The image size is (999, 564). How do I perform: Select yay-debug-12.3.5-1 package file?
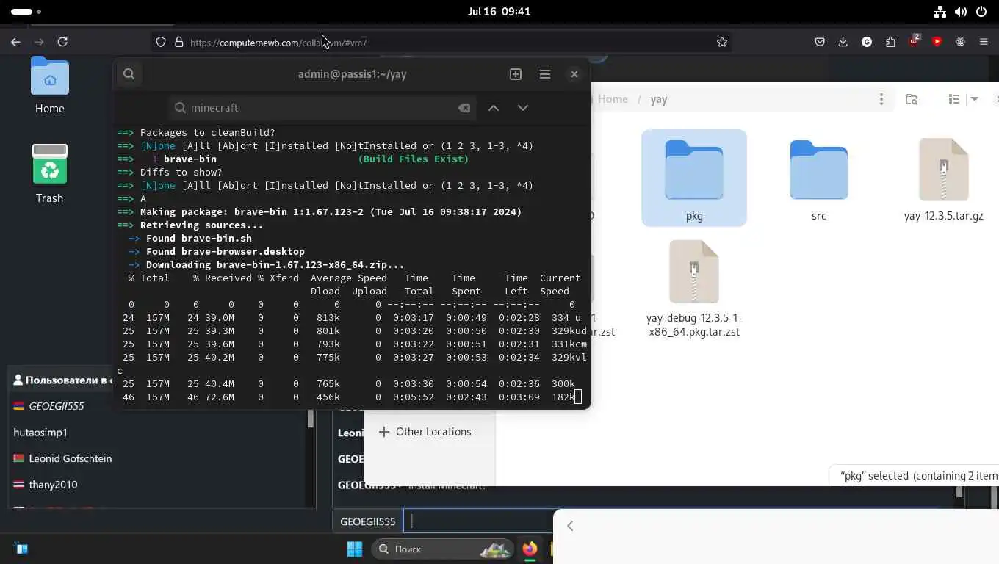point(694,289)
